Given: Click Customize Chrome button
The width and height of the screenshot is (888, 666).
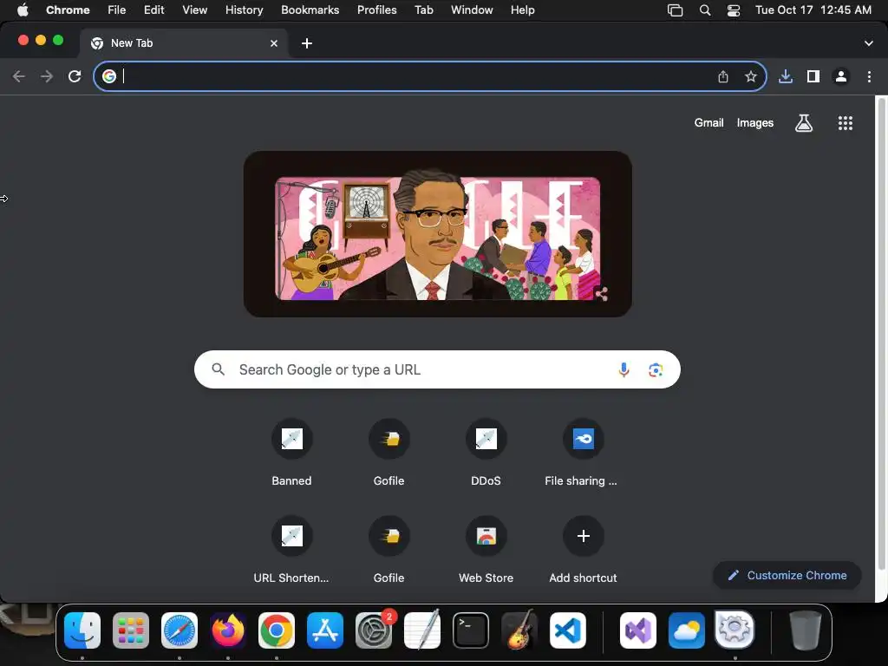Looking at the screenshot, I should pos(787,576).
